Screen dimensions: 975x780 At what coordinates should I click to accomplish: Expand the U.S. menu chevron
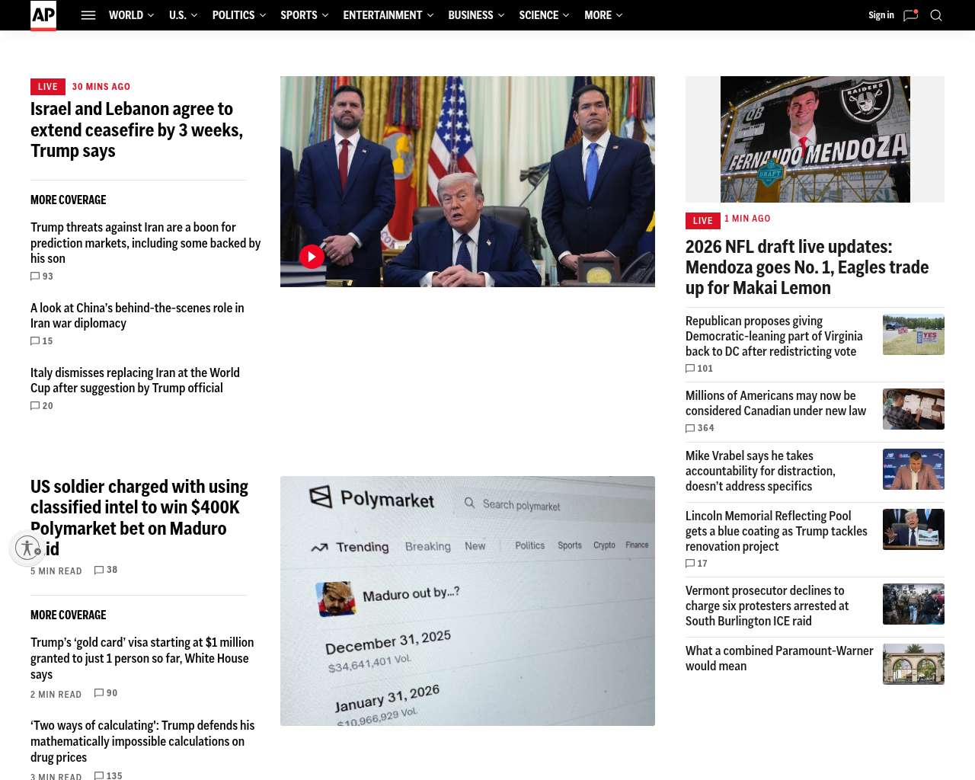coord(194,15)
